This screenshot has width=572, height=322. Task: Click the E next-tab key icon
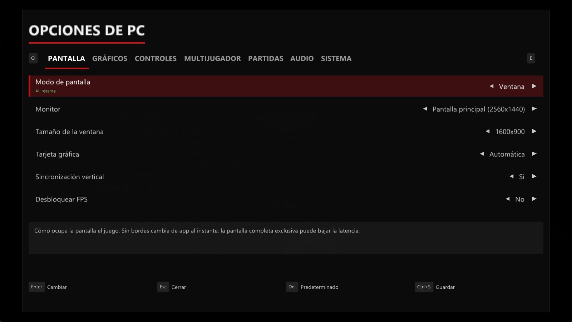[x=531, y=58]
